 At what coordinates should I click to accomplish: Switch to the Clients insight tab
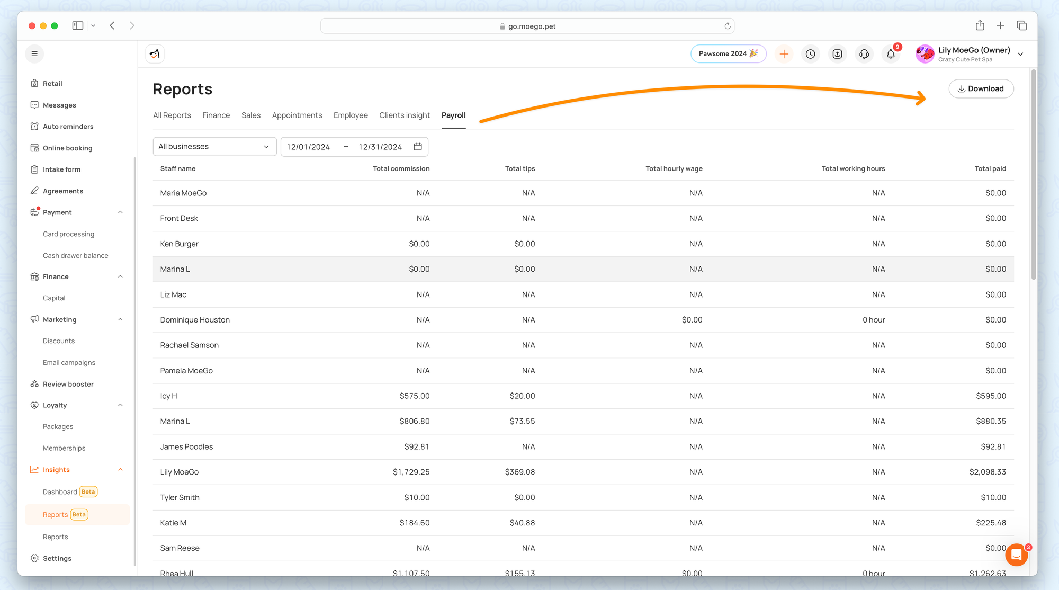click(x=405, y=115)
